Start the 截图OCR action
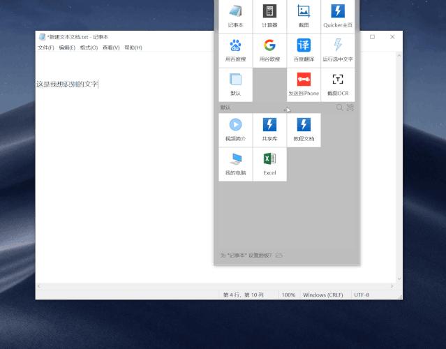Viewport: 446px width, 349px height. [x=338, y=84]
